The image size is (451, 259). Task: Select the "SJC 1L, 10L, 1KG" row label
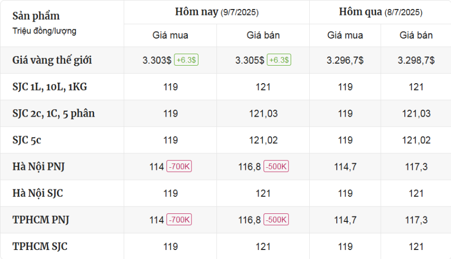[50, 87]
